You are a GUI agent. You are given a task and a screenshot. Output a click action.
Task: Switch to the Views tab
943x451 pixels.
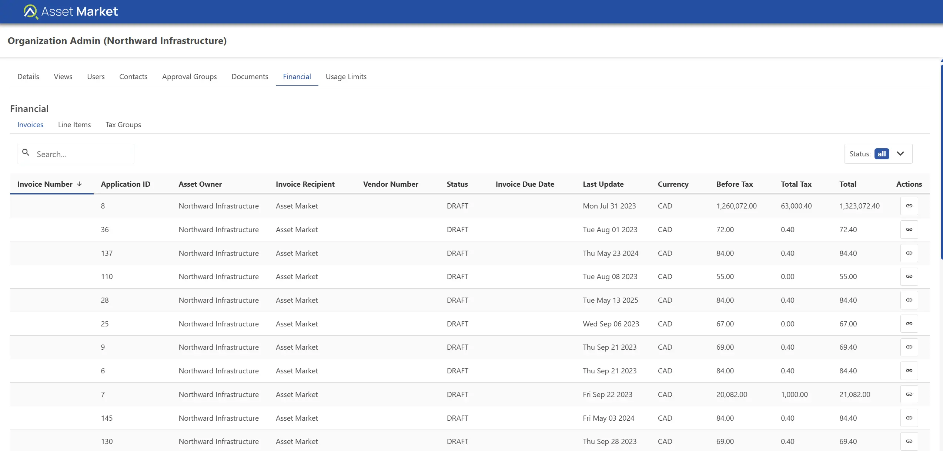[63, 77]
